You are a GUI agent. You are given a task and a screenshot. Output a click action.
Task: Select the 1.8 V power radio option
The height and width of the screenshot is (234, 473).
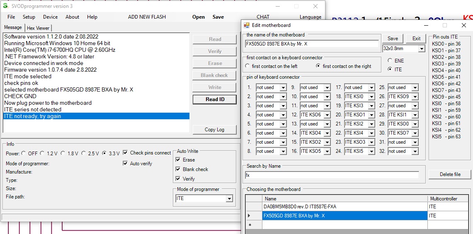click(x=63, y=153)
